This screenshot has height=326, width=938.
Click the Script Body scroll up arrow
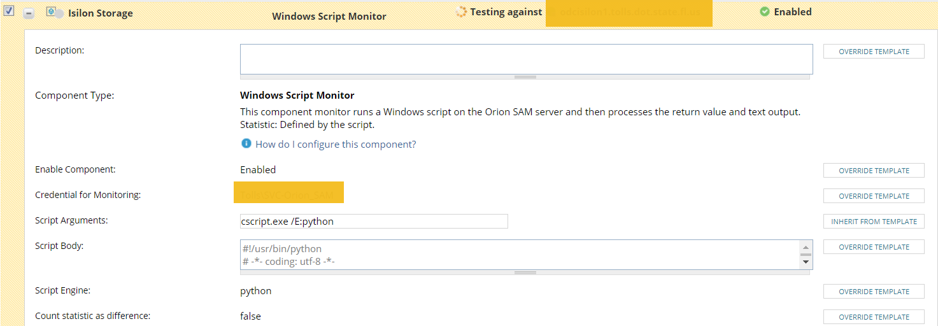pos(806,247)
